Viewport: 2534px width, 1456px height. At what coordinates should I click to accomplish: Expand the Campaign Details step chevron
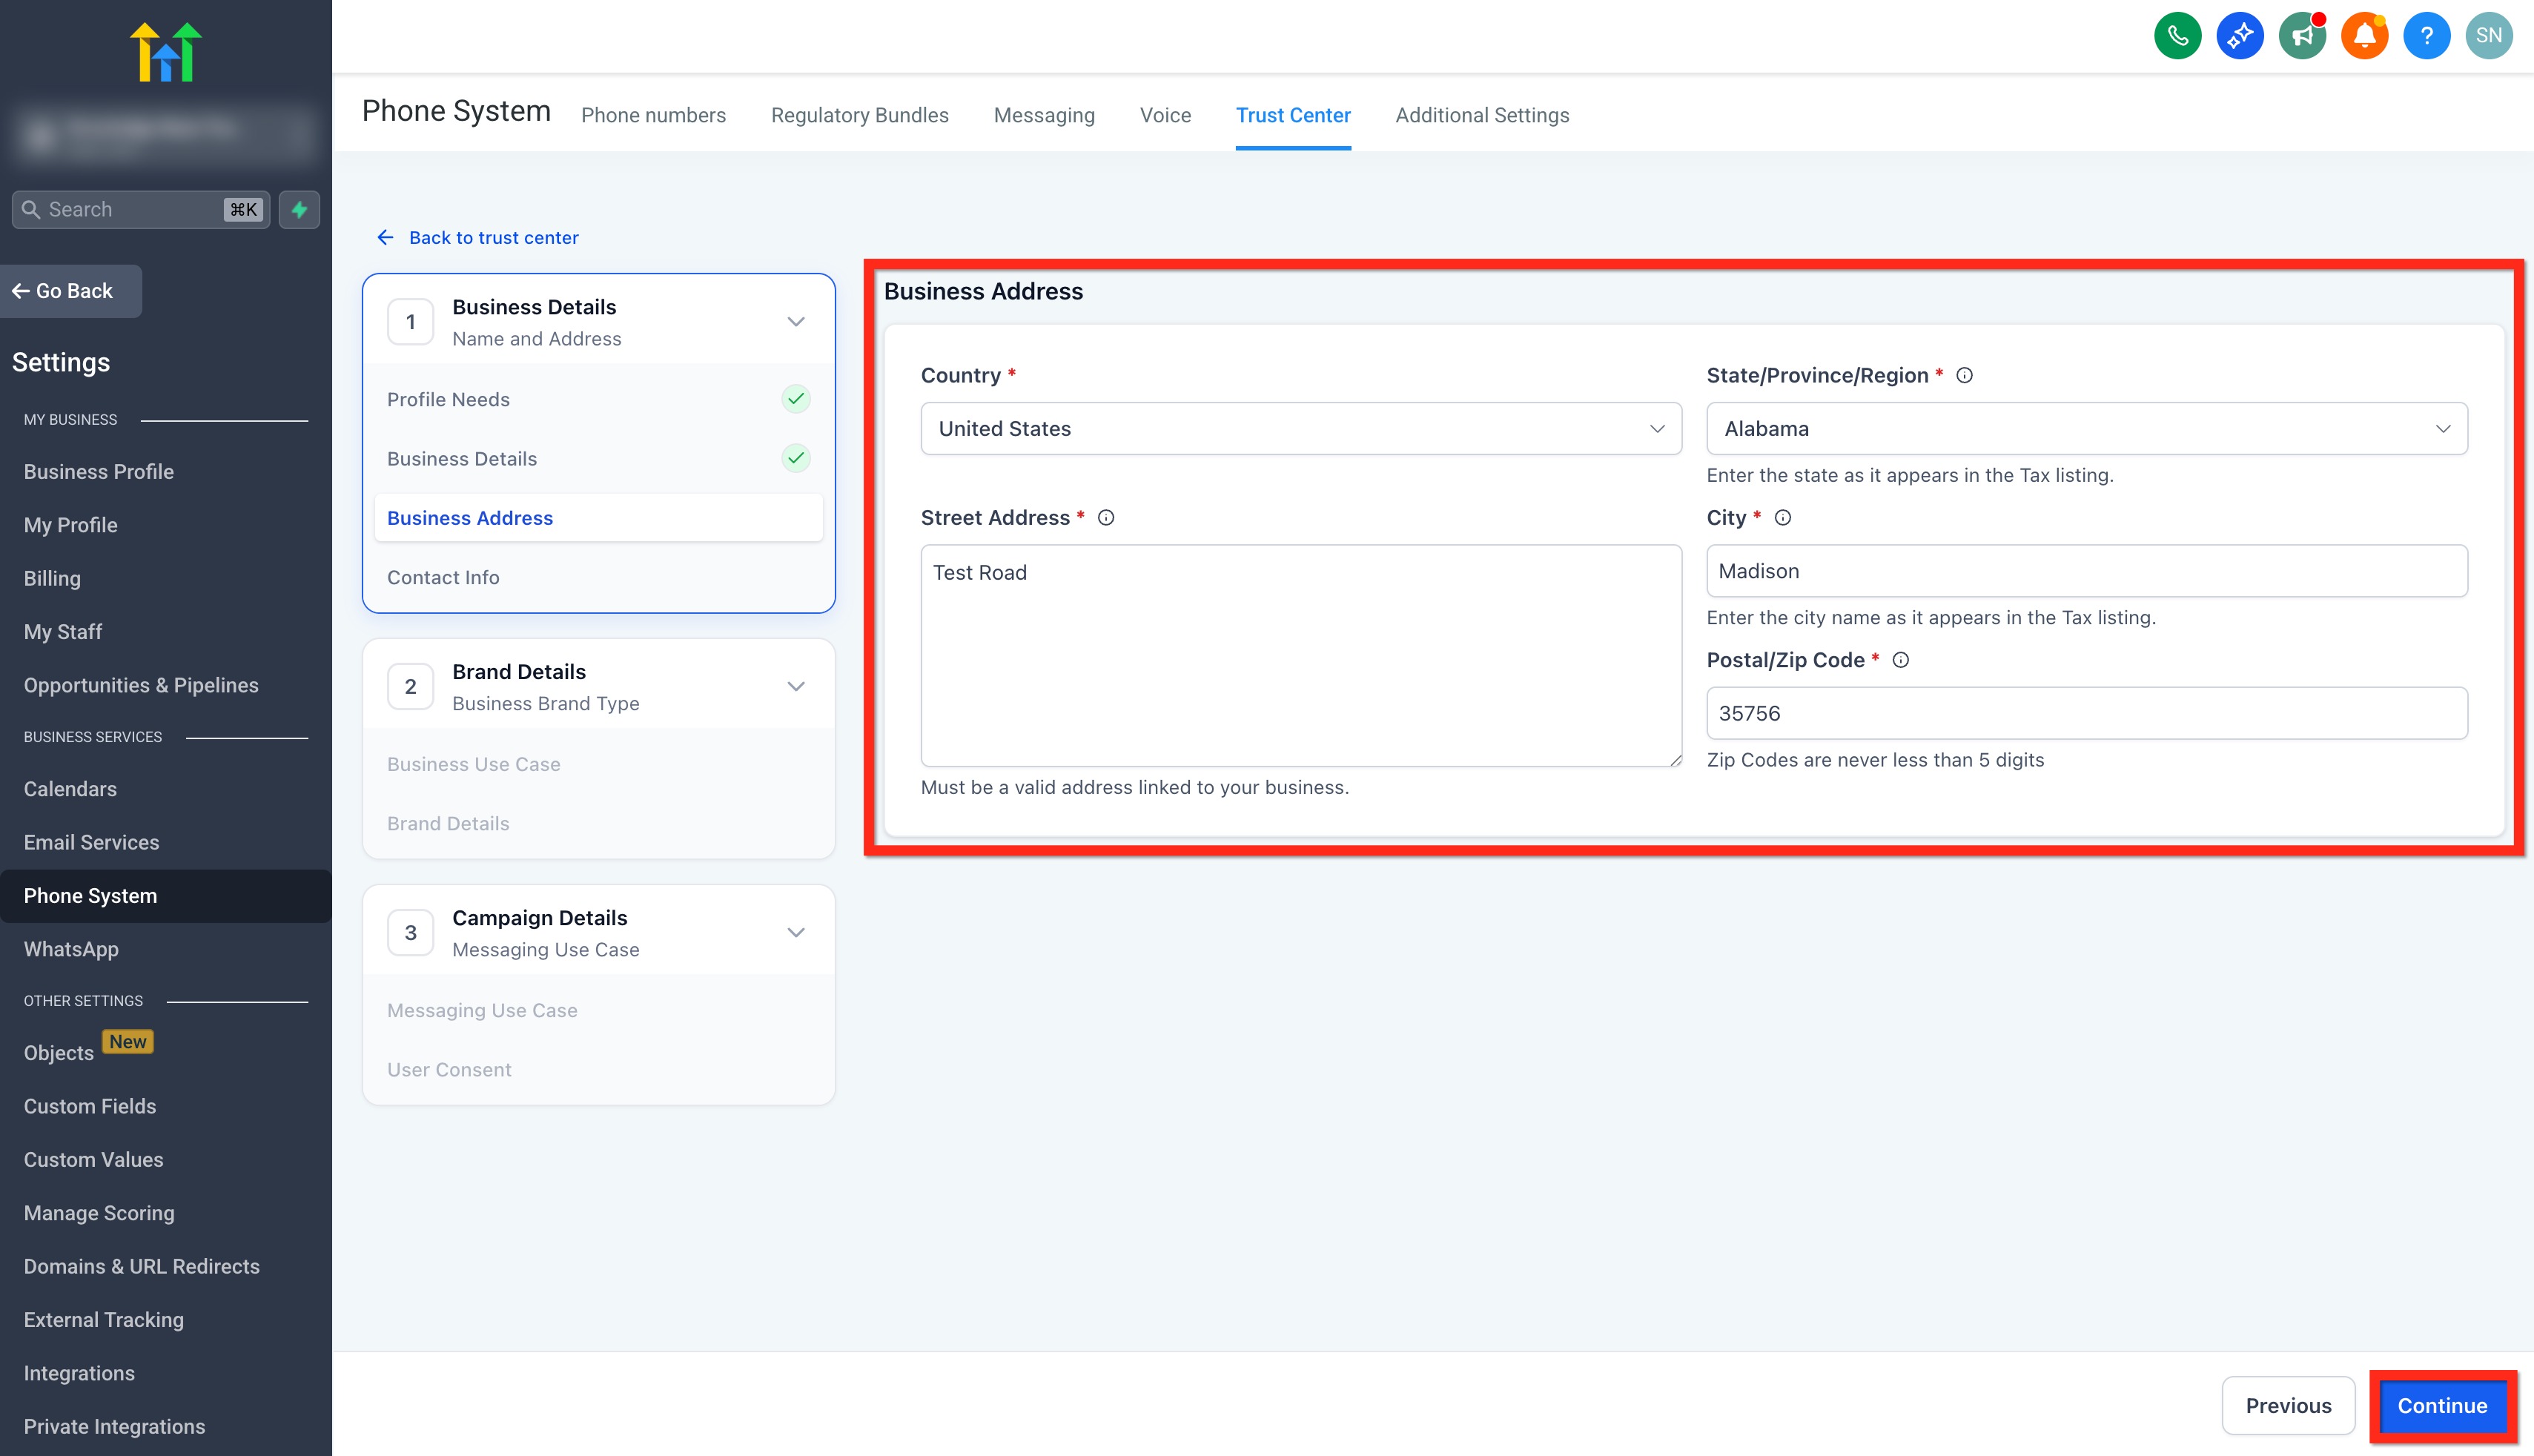tap(796, 933)
